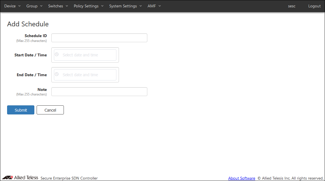Screen dimensions: 325x181
Task: Click the clock icon in Start Date / Time
Action: [56, 55]
